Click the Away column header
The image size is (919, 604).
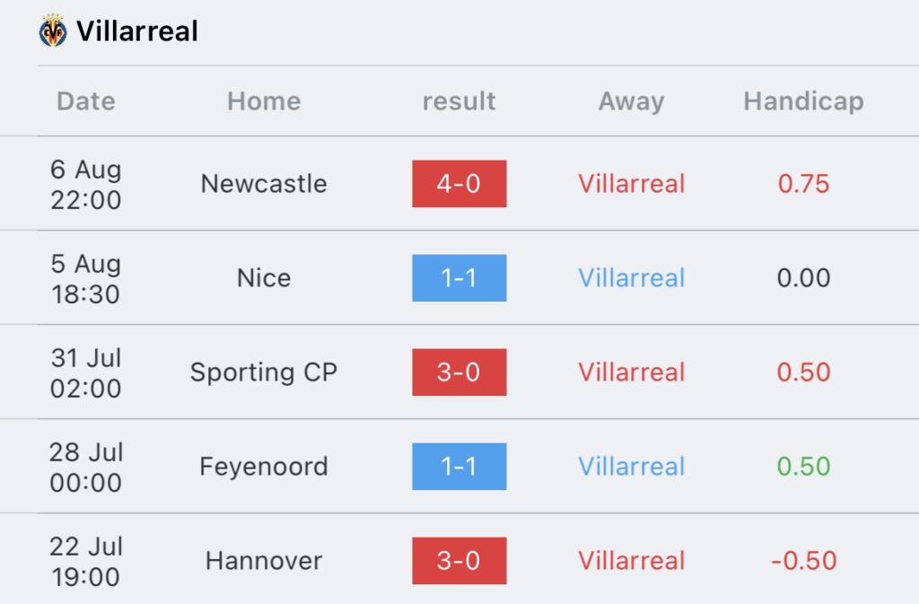[x=631, y=101]
